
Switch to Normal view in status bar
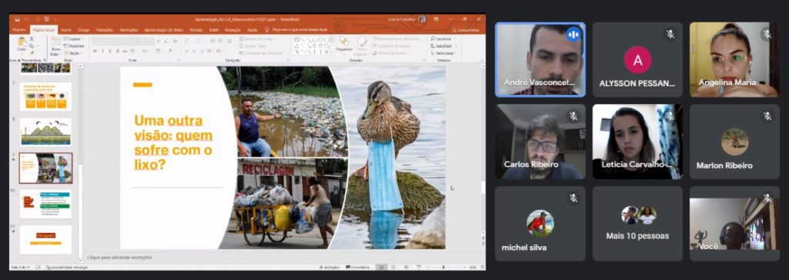tap(382, 268)
